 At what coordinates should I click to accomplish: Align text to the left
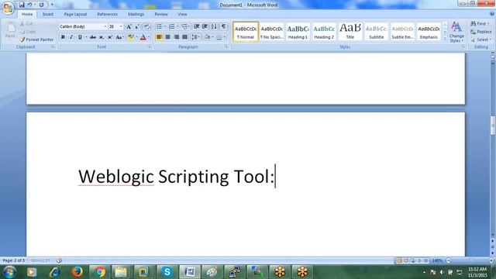click(x=159, y=37)
